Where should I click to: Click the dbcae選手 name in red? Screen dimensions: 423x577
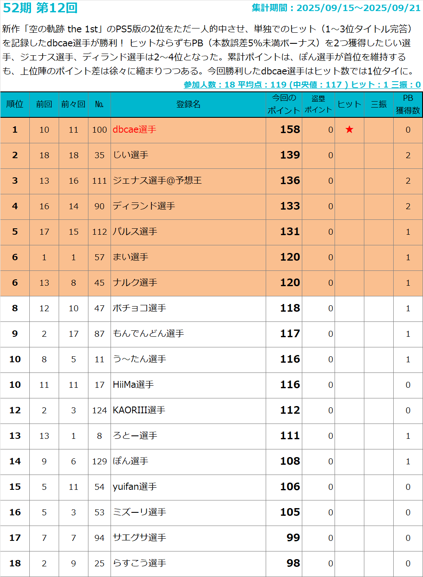point(134,130)
